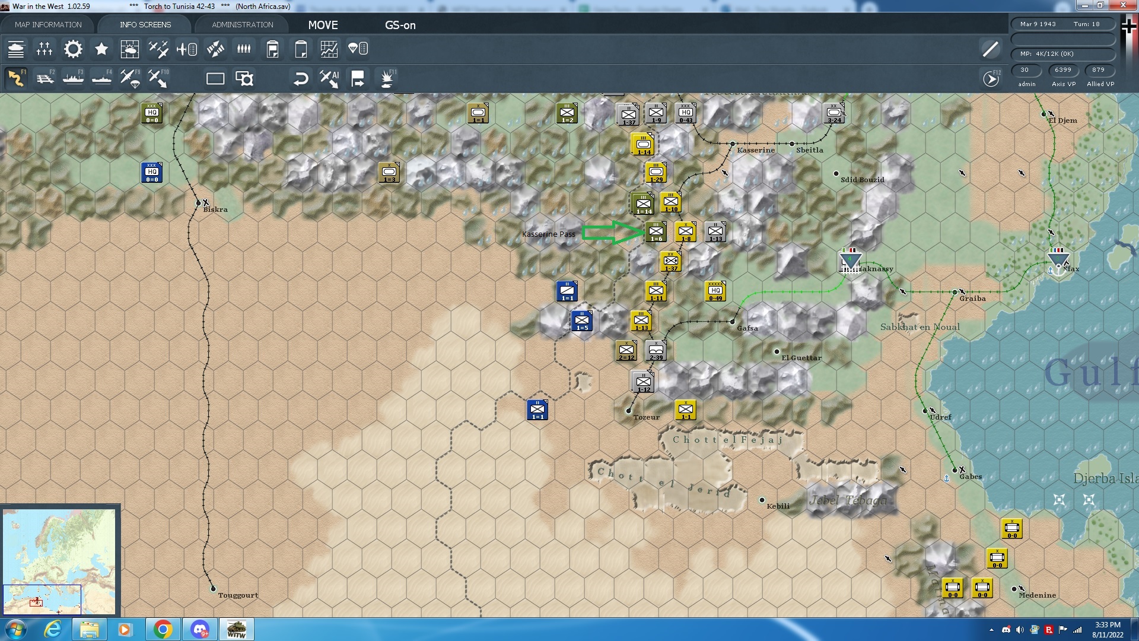Toggle the battle sites icon (F11)
Viewport: 1139px width, 641px height.
tap(387, 78)
